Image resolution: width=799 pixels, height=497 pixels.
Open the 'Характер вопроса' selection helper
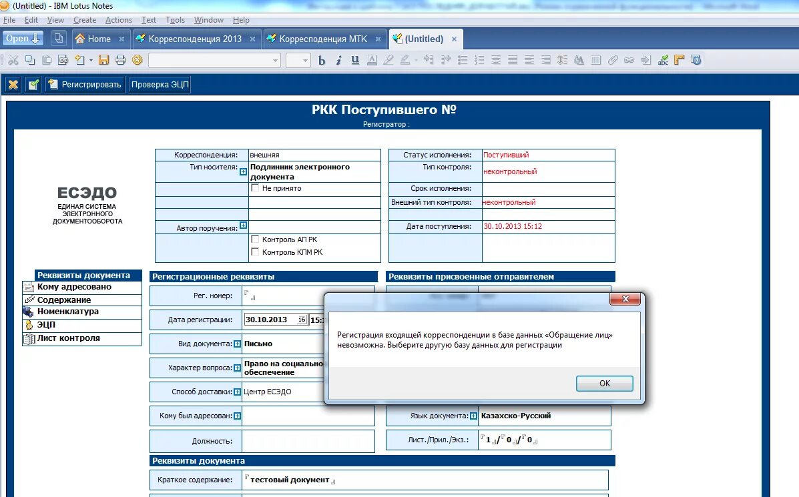(237, 368)
